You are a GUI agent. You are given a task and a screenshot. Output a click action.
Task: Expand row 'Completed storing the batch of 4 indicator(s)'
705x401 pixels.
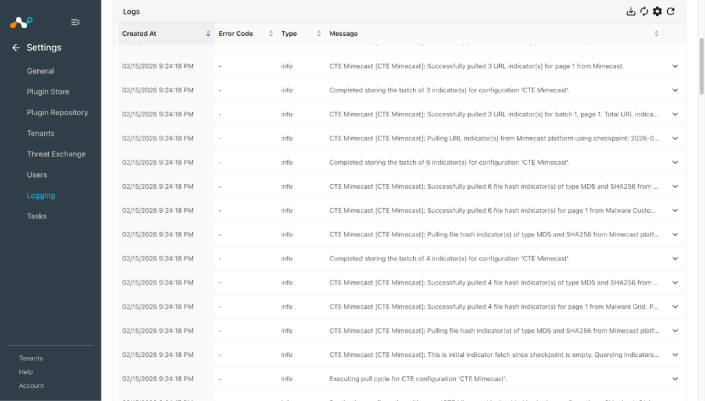point(675,259)
